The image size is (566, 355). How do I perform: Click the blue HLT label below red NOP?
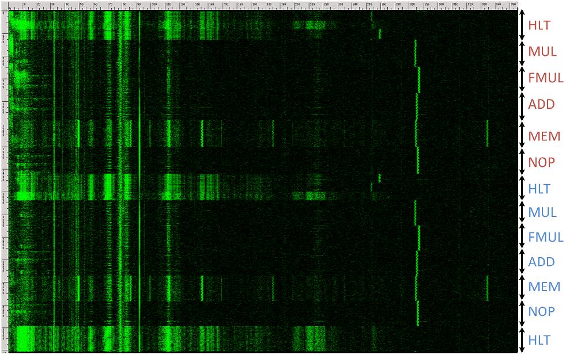click(x=539, y=189)
